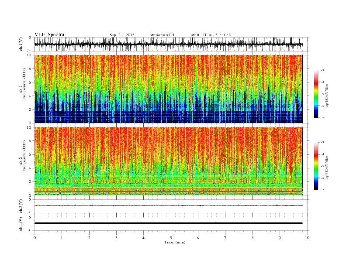Click the ch.1 spectrogram plot
Screen dimensions: 346x267
pyautogui.click(x=168, y=89)
